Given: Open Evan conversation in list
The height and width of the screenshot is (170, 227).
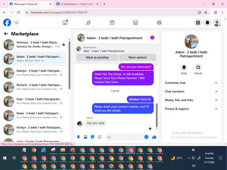Looking at the screenshot, I should [x=34, y=101].
